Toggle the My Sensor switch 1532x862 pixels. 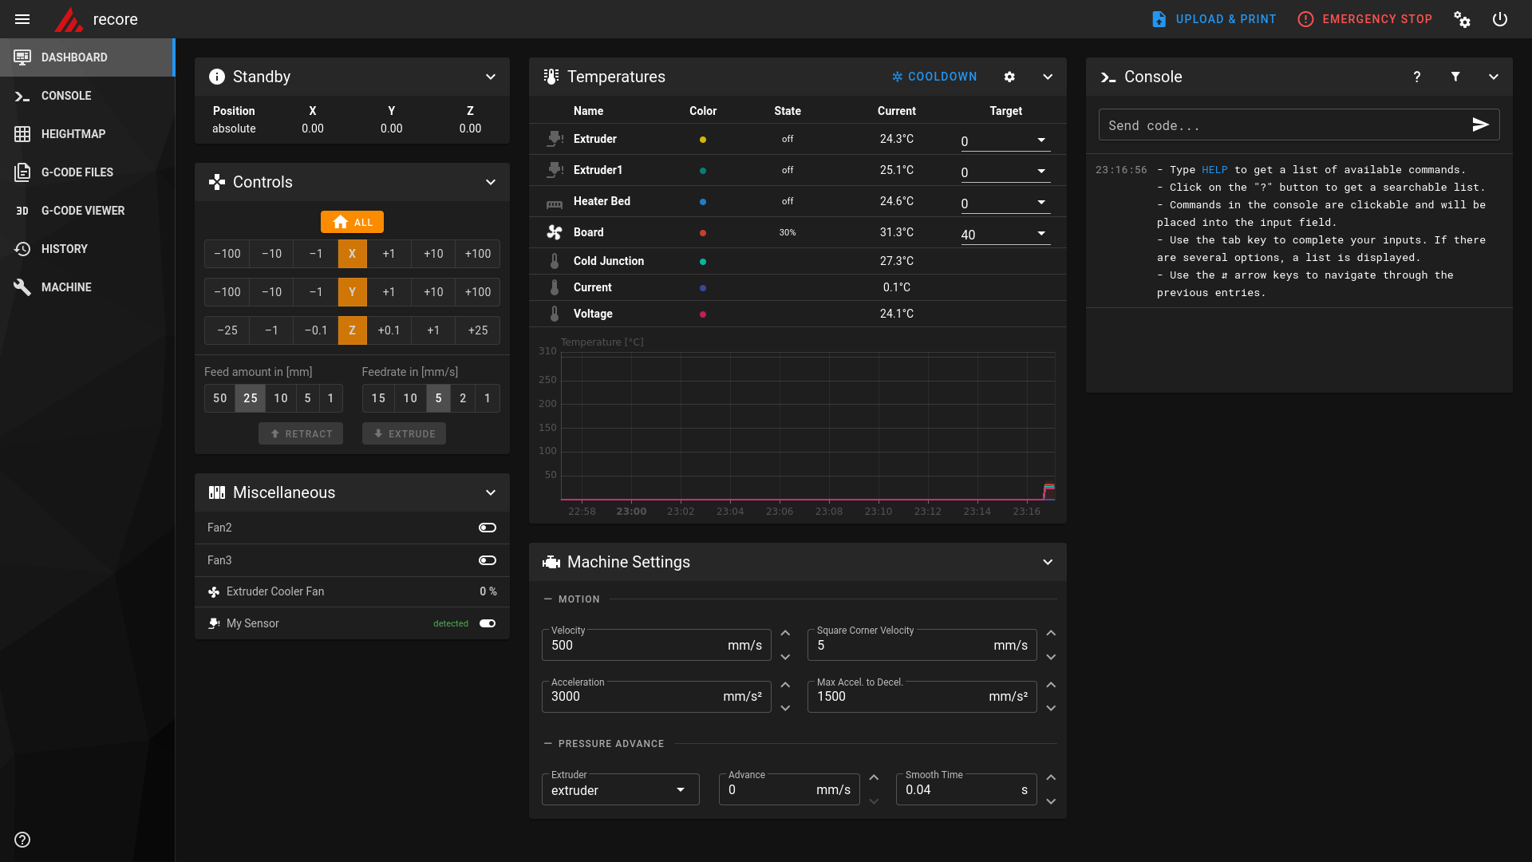pos(487,623)
